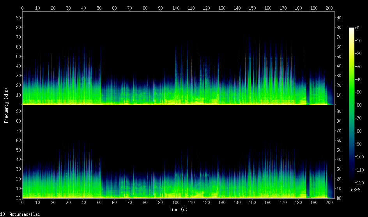Click the '+0' color scale label
Viewport: 368px width, 217px height.
[357, 28]
